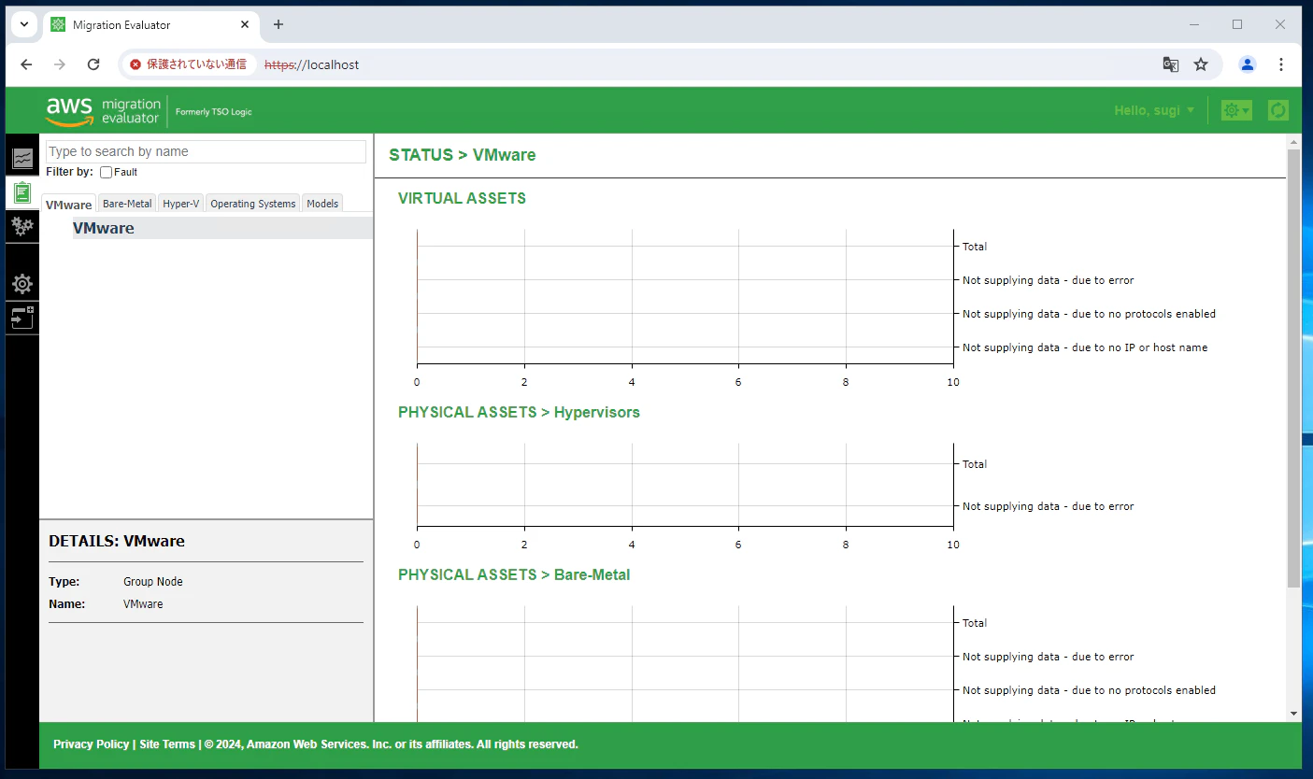Viewport: 1313px width, 779px height.
Task: Click the 'Group Node' type value
Action: 153,581
